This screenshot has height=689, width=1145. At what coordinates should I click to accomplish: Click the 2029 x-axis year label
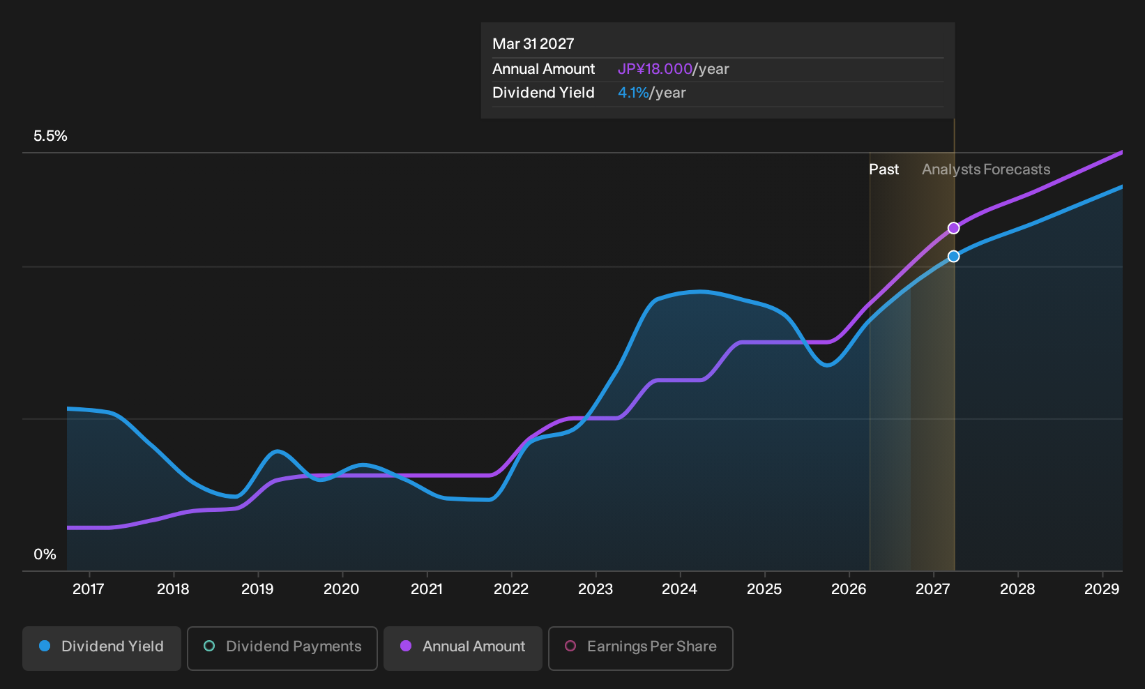[1102, 589]
